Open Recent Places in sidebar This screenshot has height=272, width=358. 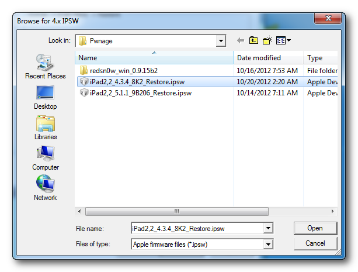click(45, 67)
